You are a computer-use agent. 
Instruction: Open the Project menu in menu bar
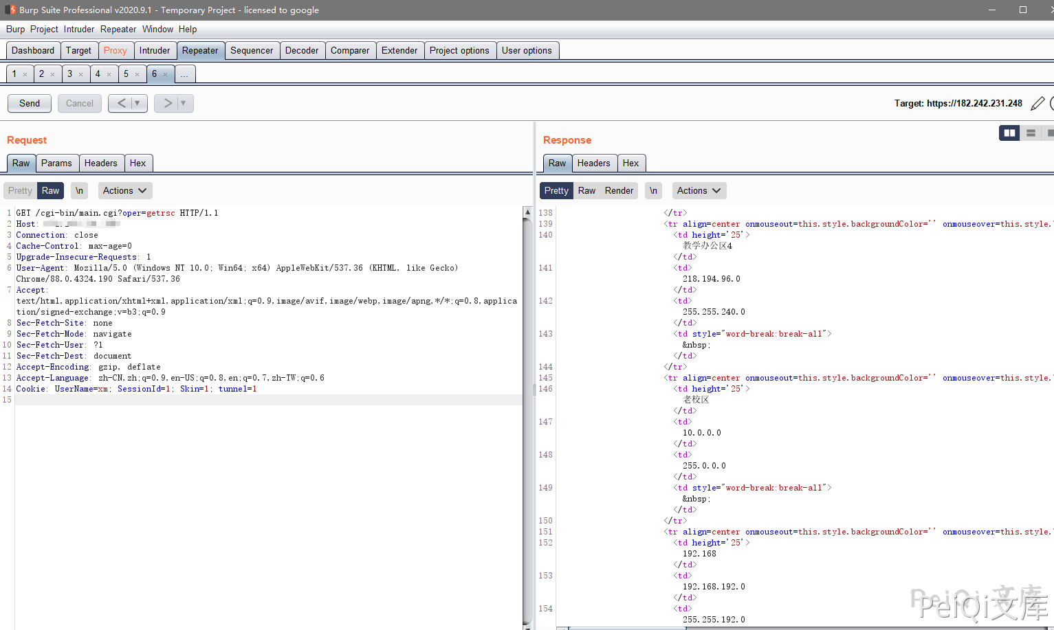[x=44, y=30]
